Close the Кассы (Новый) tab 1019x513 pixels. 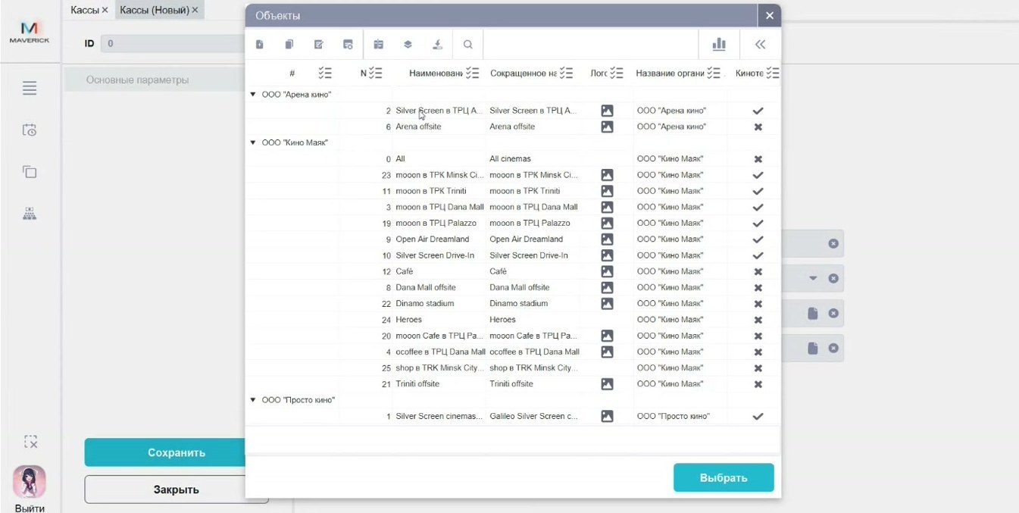point(195,10)
